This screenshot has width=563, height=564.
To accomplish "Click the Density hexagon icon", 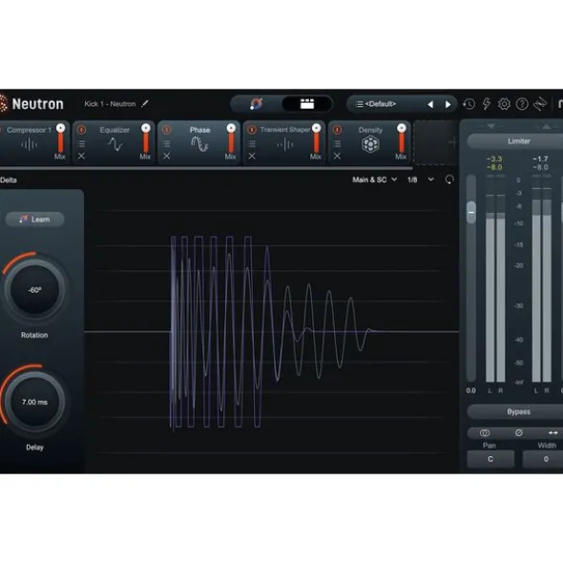I will pos(370,145).
